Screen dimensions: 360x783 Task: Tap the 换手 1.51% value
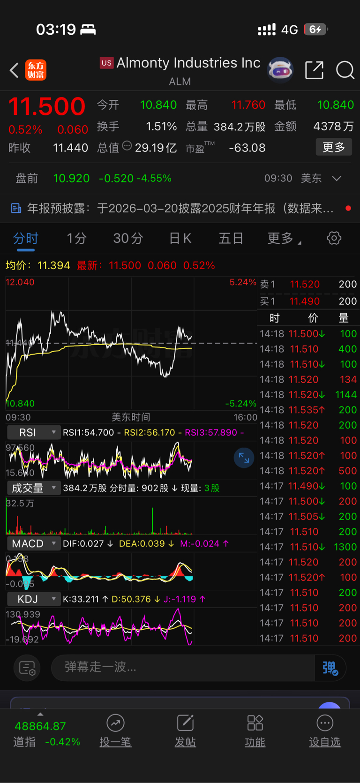161,126
